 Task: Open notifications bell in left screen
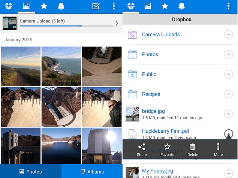tap(61, 6)
